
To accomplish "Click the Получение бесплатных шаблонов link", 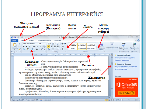I will [x=126, y=67].
